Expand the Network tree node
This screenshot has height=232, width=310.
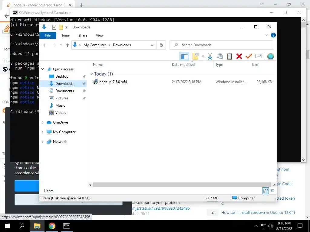coord(42,142)
